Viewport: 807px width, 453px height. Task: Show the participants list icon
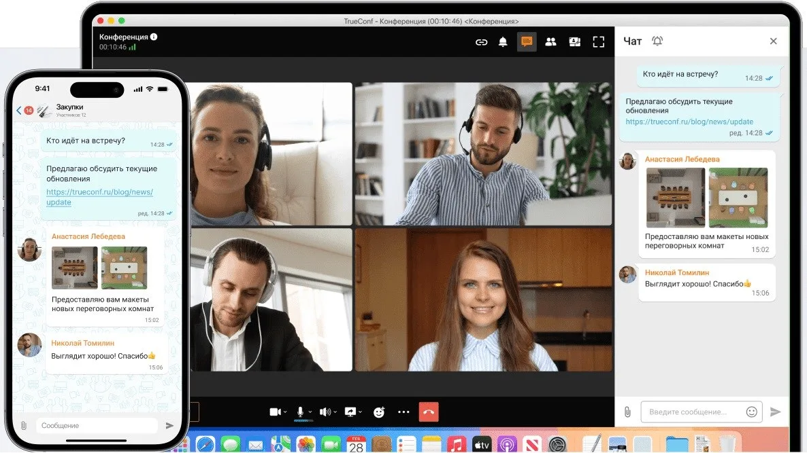pyautogui.click(x=550, y=41)
